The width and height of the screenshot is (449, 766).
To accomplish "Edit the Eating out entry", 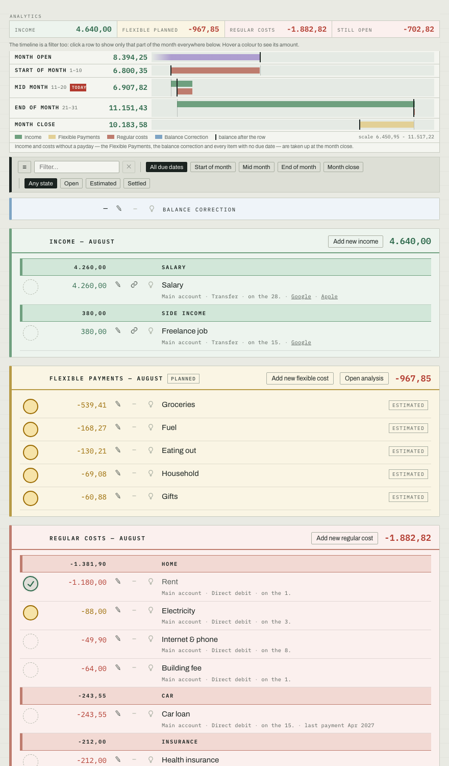I will (118, 450).
